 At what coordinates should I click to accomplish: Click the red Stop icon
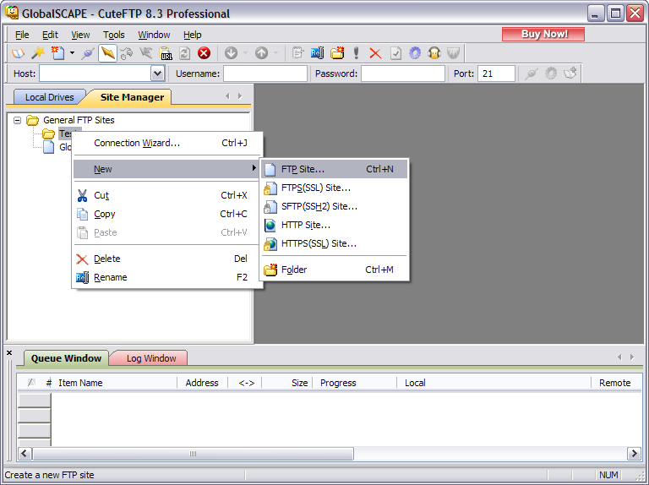click(x=204, y=53)
